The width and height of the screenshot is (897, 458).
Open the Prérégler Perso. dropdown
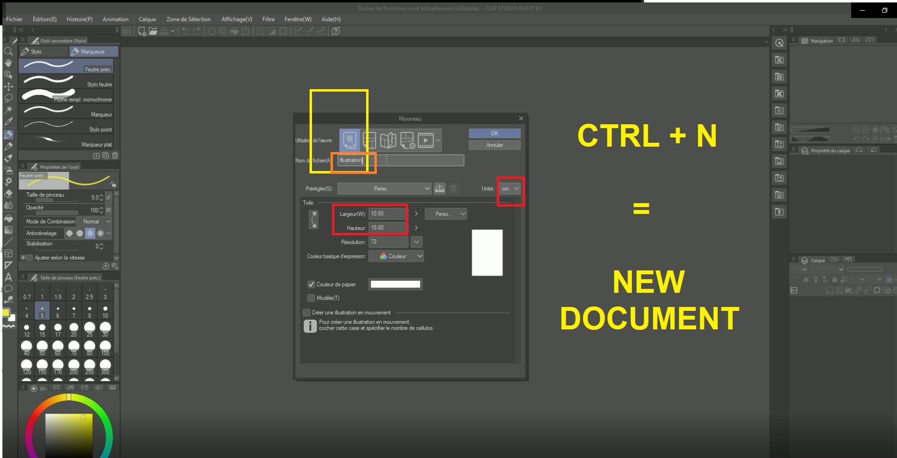coord(384,189)
